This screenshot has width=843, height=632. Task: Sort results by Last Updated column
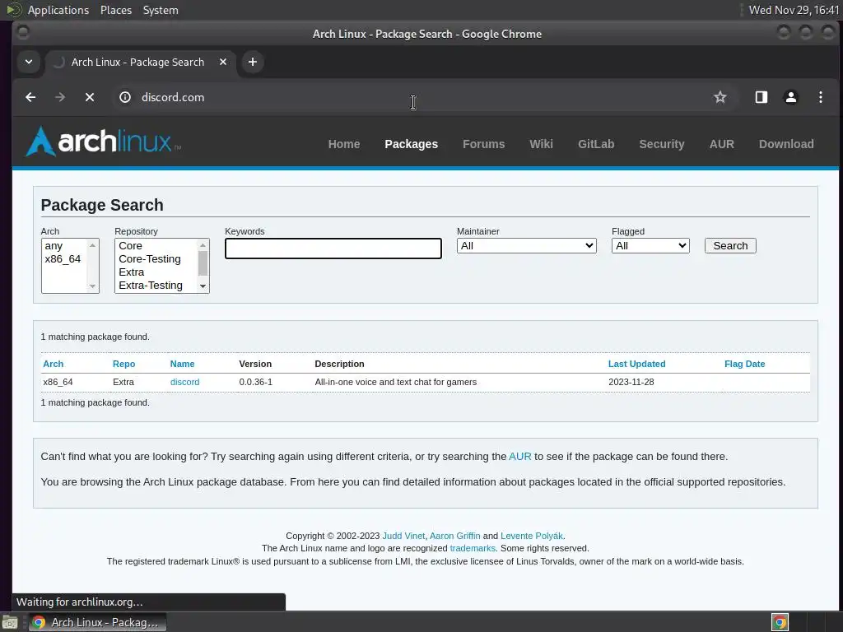pyautogui.click(x=636, y=364)
